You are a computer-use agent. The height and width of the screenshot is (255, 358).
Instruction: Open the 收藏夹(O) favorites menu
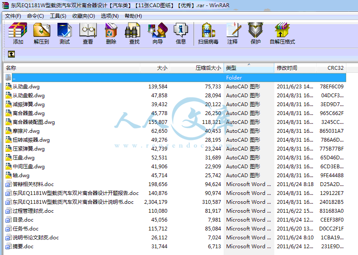(x=83, y=16)
